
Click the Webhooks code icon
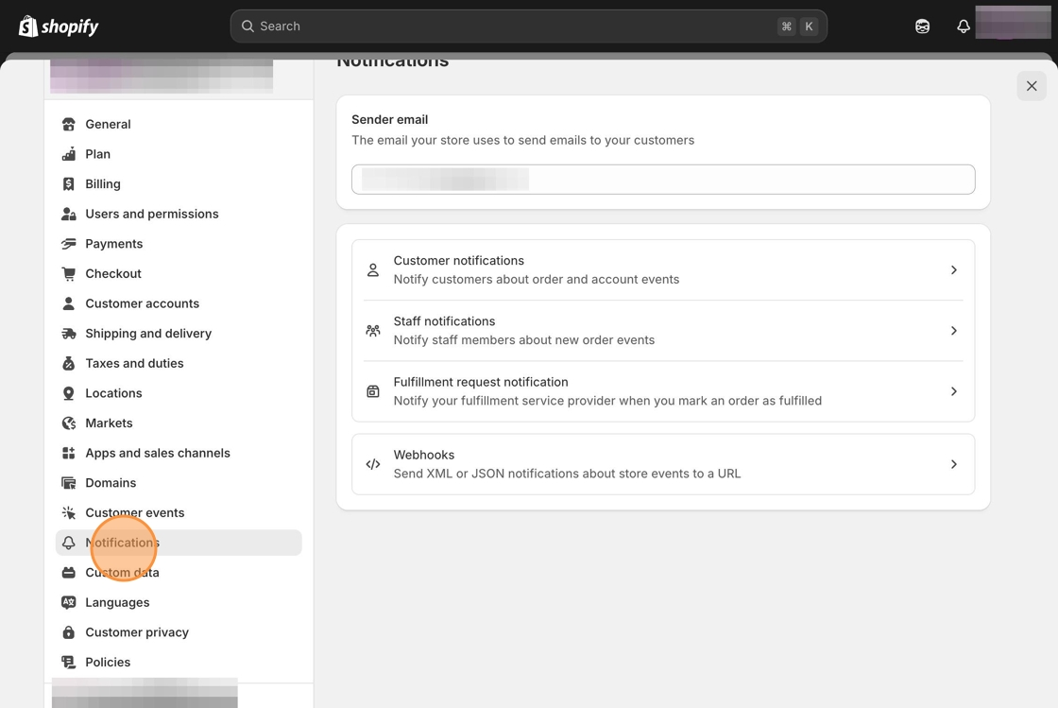(x=373, y=464)
